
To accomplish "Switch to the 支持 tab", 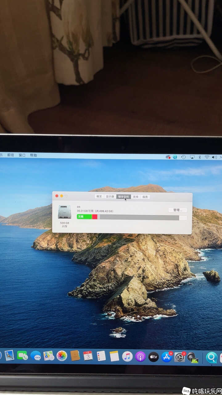I will pos(136,197).
